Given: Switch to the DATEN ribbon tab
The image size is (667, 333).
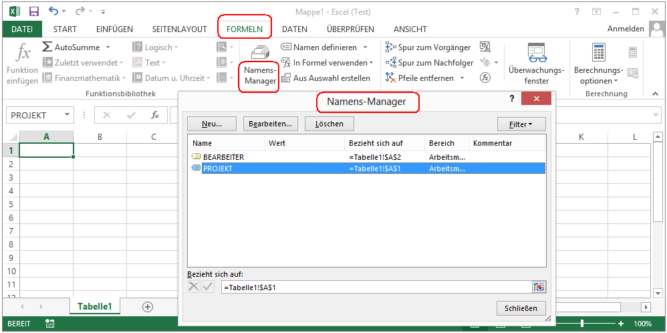Looking at the screenshot, I should pyautogui.click(x=295, y=29).
